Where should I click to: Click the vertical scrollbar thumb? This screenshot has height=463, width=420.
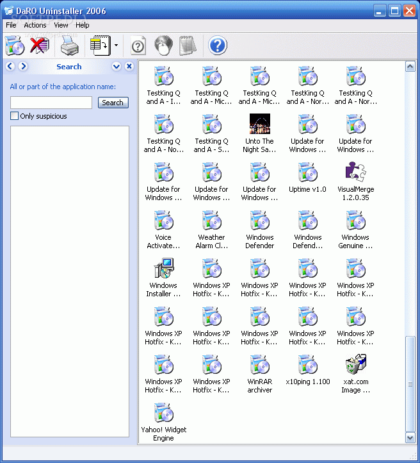[410, 384]
